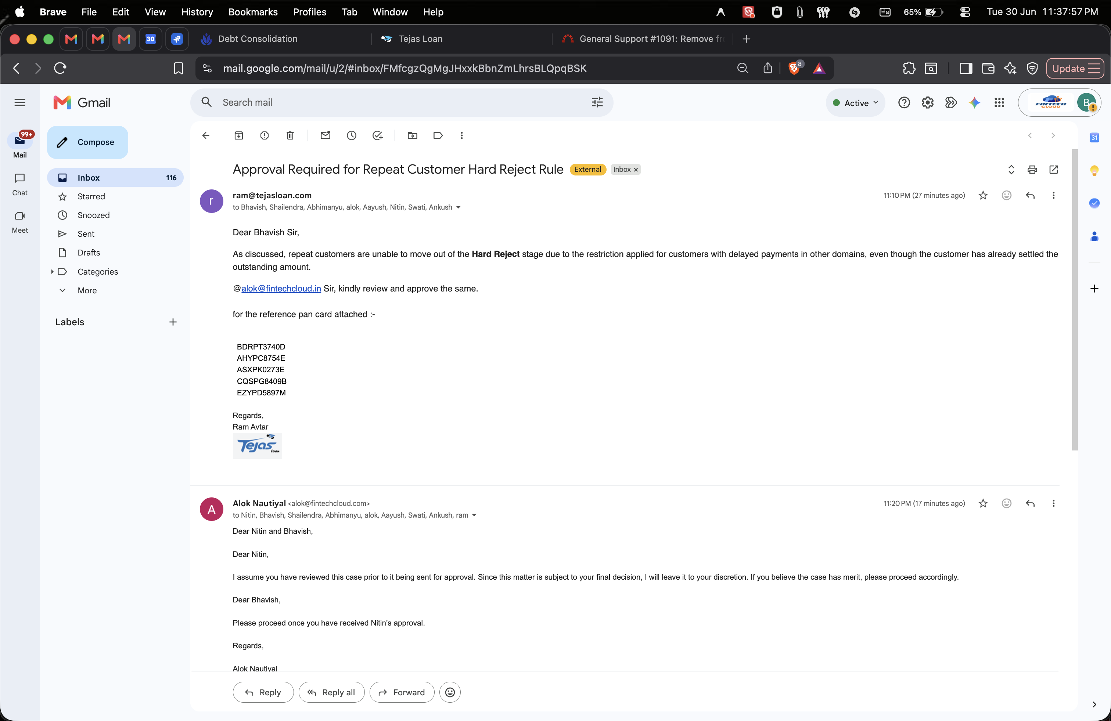1111x721 pixels.
Task: Add emoji reaction from bottom bar
Action: (x=450, y=692)
